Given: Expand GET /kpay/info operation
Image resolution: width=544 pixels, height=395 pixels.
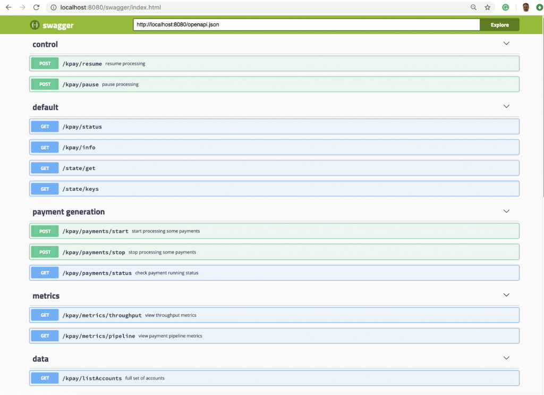Looking at the screenshot, I should pos(274,147).
